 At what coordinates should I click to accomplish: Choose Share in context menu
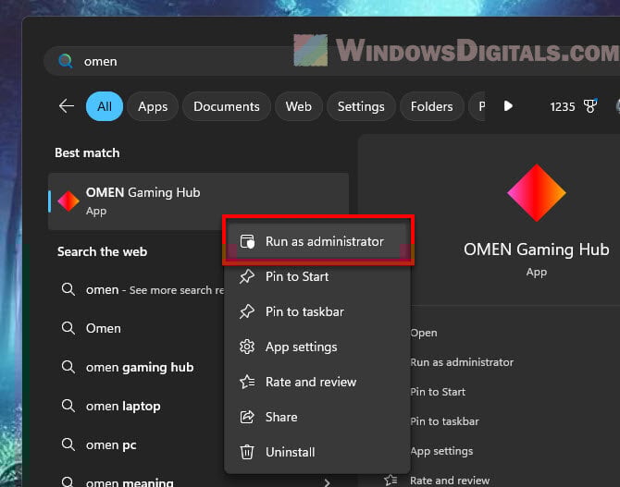318,417
